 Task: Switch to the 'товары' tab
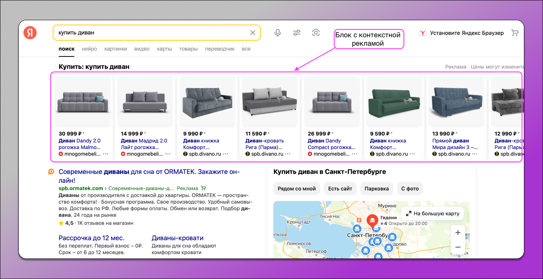tap(188, 49)
